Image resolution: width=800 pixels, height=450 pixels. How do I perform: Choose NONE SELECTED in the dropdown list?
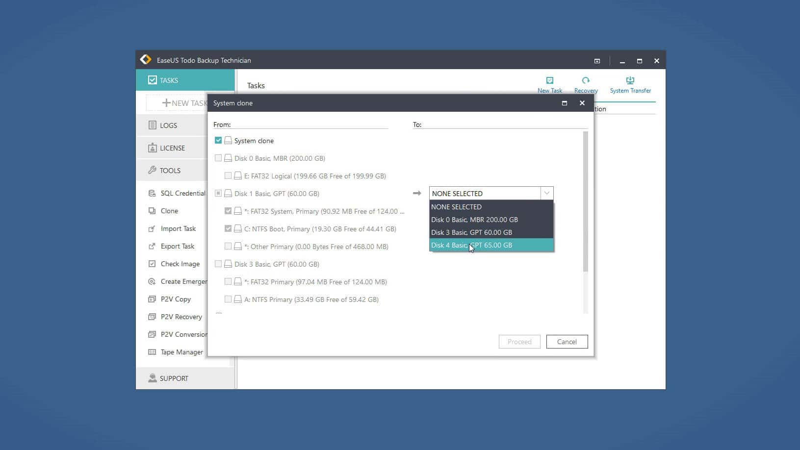491,207
